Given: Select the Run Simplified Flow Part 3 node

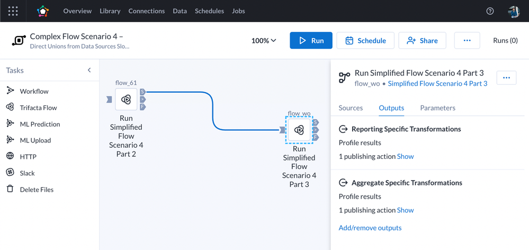Looking at the screenshot, I should tap(299, 130).
